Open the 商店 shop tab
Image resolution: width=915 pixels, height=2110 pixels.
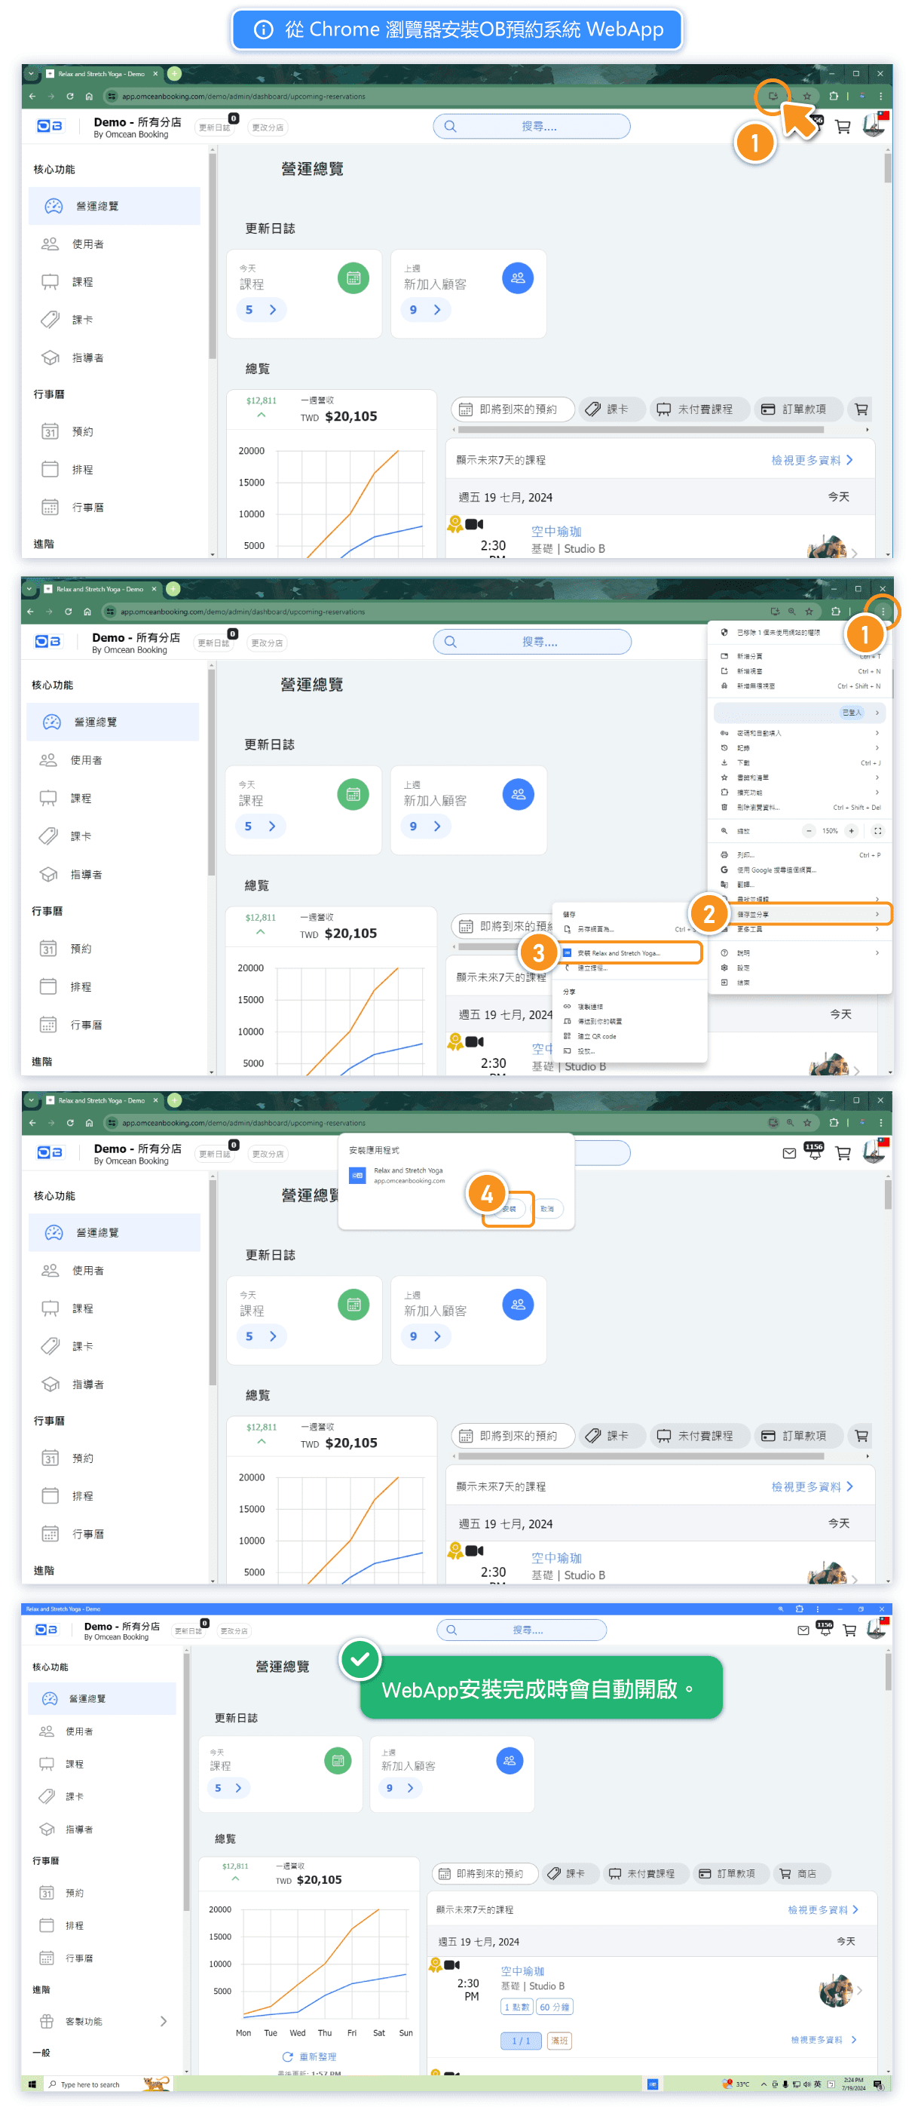click(x=800, y=1873)
